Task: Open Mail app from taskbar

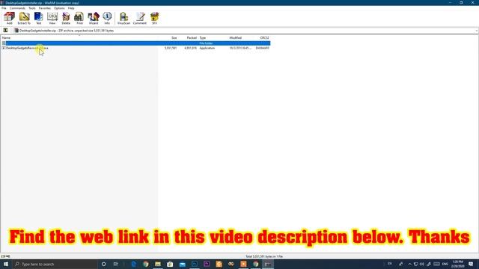Action: (183, 264)
